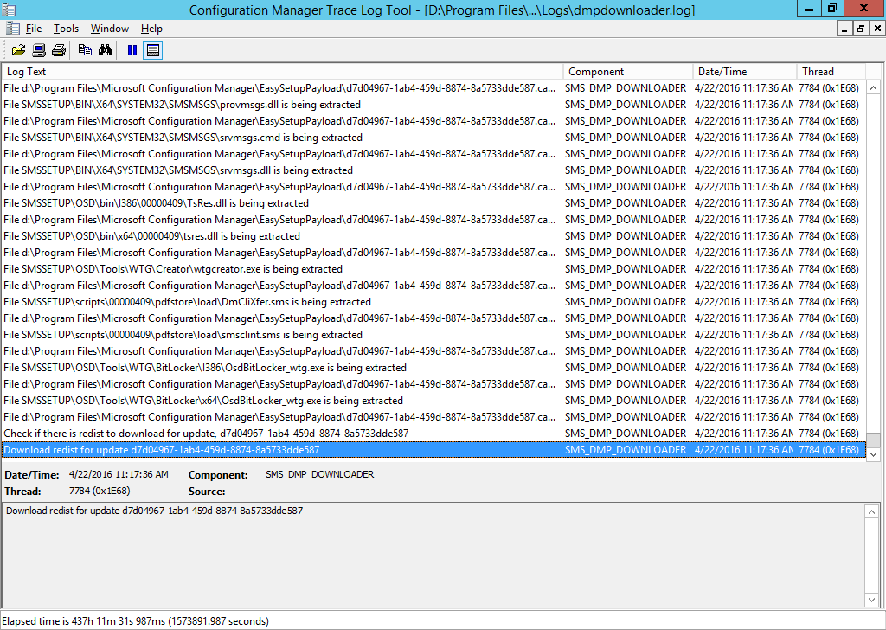Screen dimensions: 886x630
Task: Click the Source label in details pane
Action: click(x=207, y=492)
